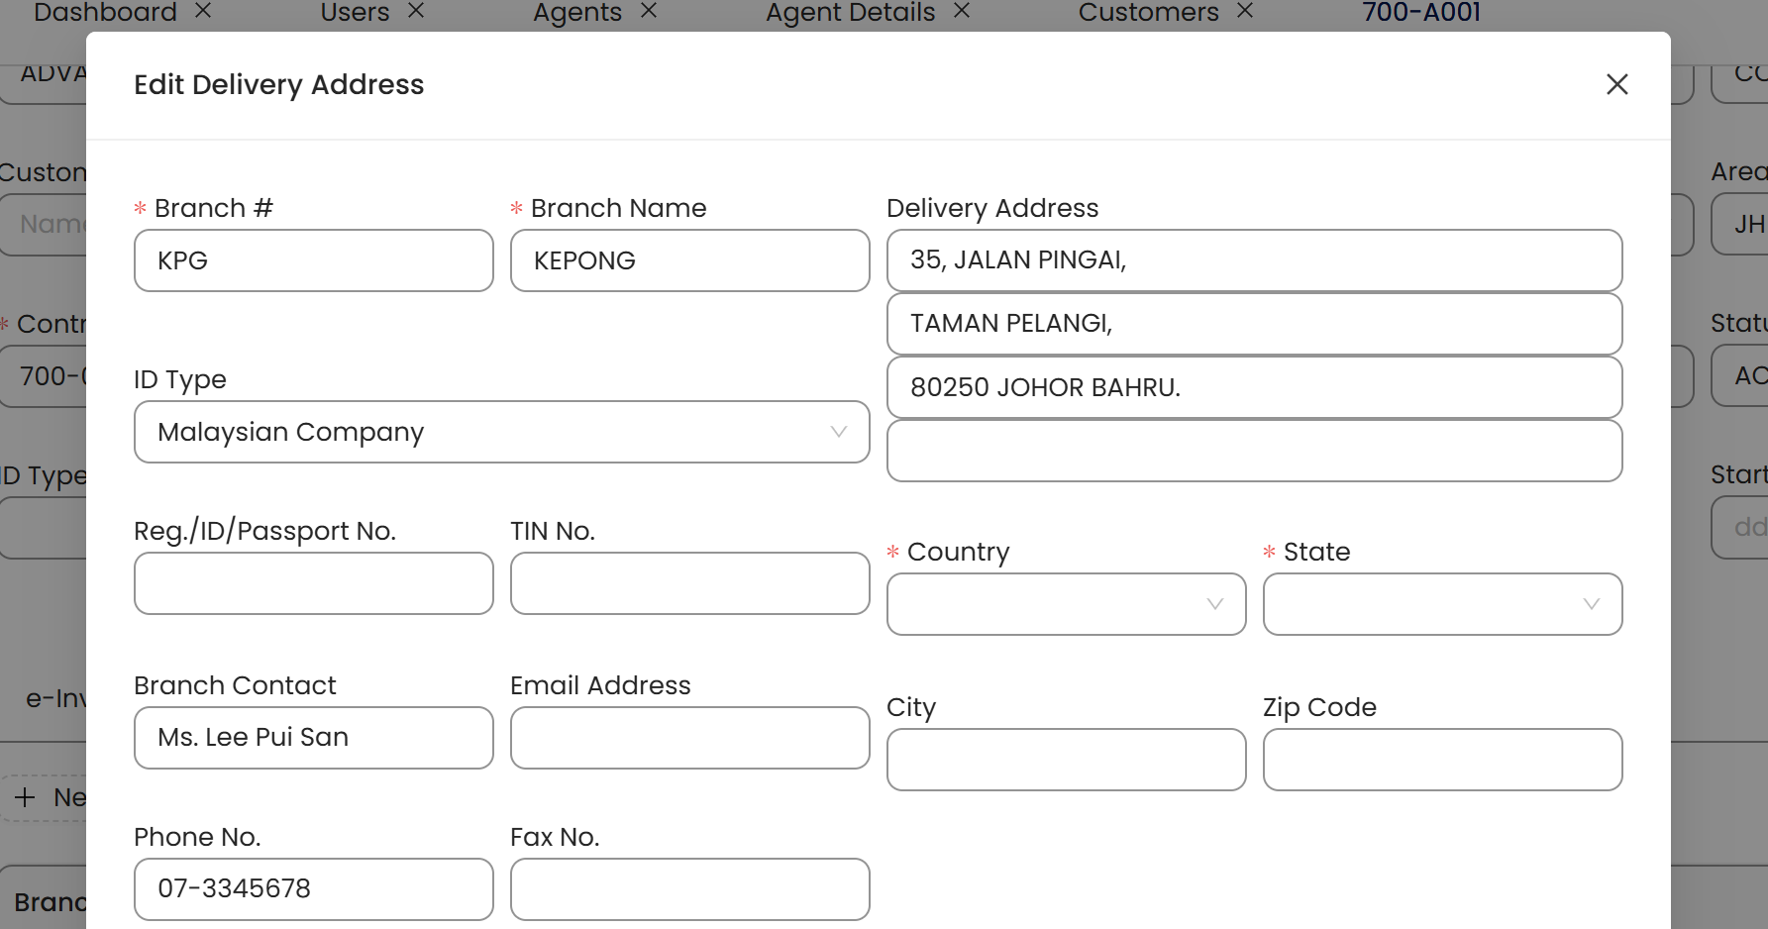Screen dimensions: 1768x929
Task: Click the Phone No. field with 07-3345678
Action: click(x=313, y=888)
